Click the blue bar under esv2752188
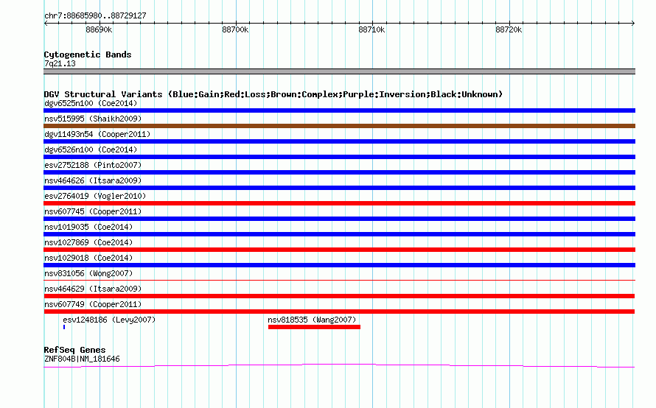Image resolution: width=656 pixels, height=408 pixels. point(339,172)
